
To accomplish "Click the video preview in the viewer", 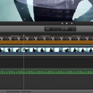I will pyautogui.click(x=47, y=11).
